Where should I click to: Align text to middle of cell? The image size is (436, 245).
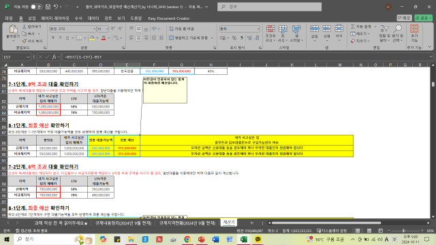click(138, 29)
